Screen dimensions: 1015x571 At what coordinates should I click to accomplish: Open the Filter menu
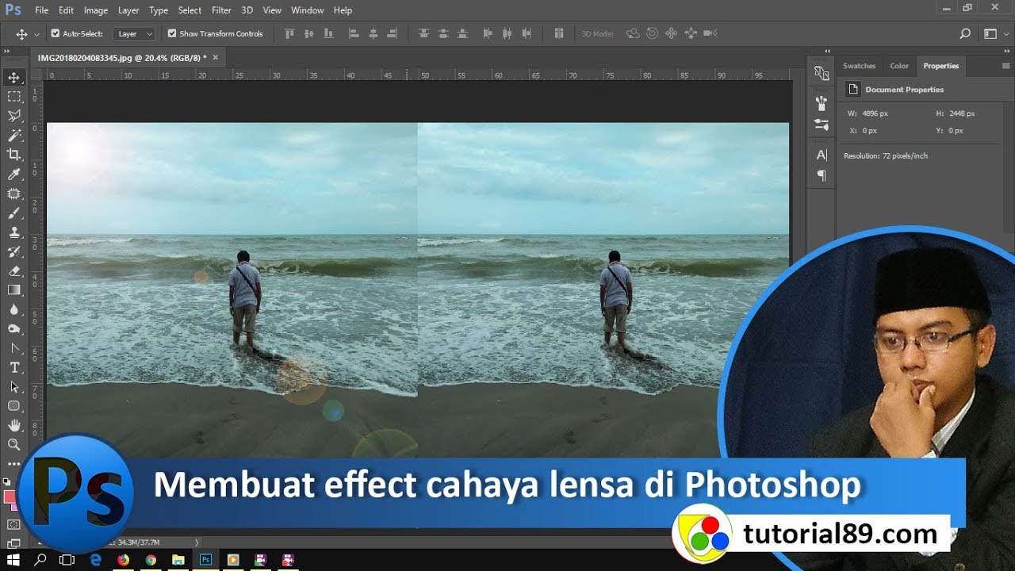221,10
